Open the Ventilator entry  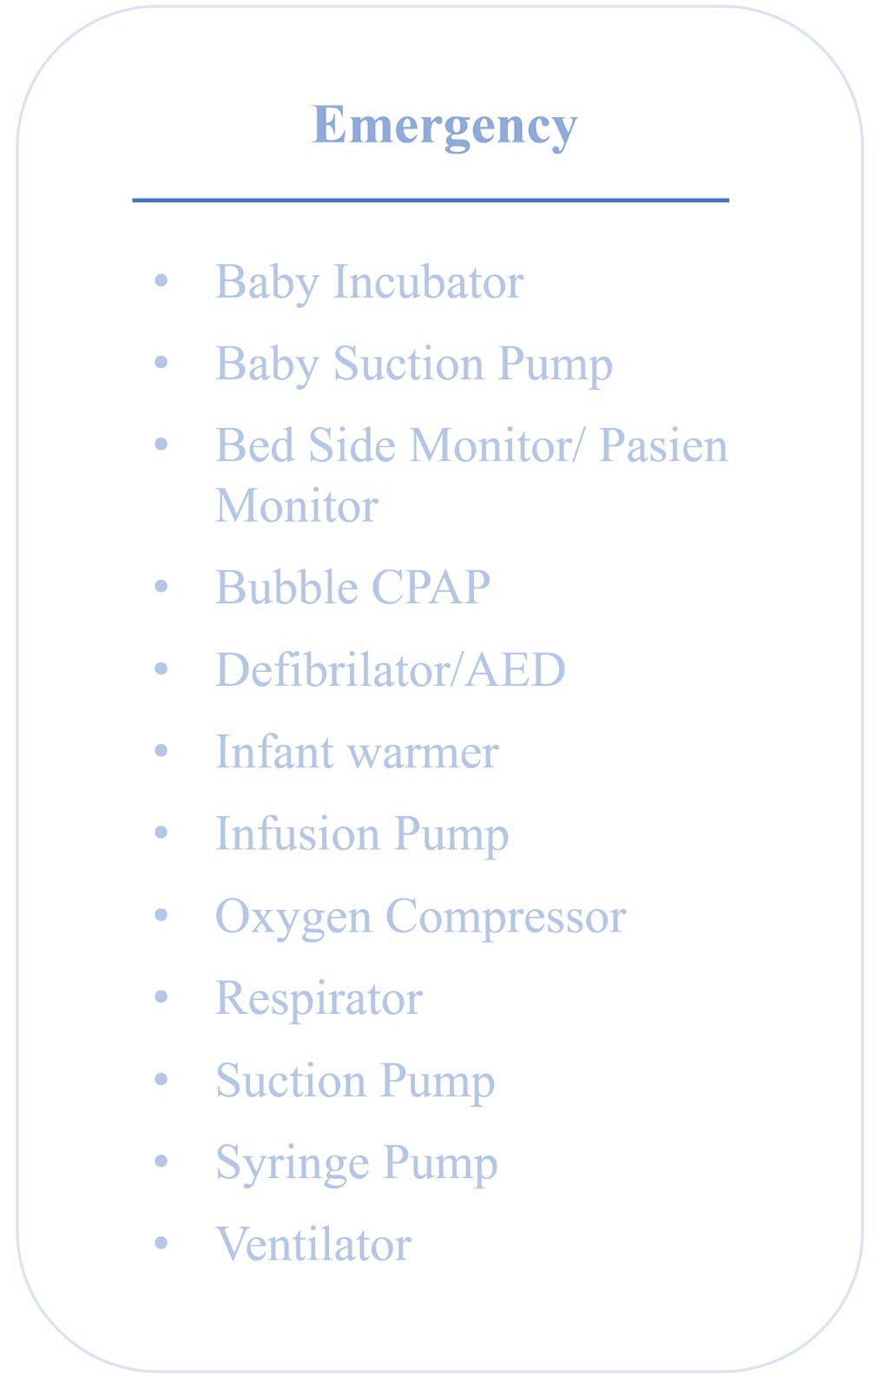313,1244
